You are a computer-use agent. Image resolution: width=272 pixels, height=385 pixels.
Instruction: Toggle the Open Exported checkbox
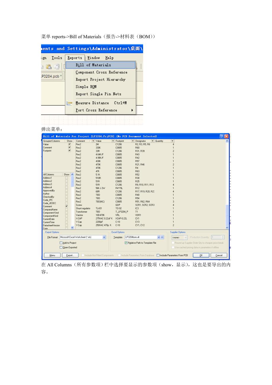(61, 247)
